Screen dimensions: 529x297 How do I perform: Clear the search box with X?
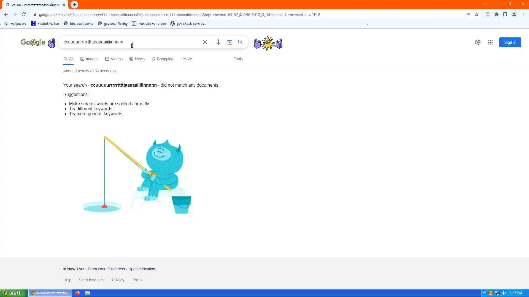click(x=205, y=42)
